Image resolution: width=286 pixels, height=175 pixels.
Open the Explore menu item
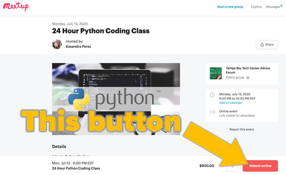click(256, 7)
